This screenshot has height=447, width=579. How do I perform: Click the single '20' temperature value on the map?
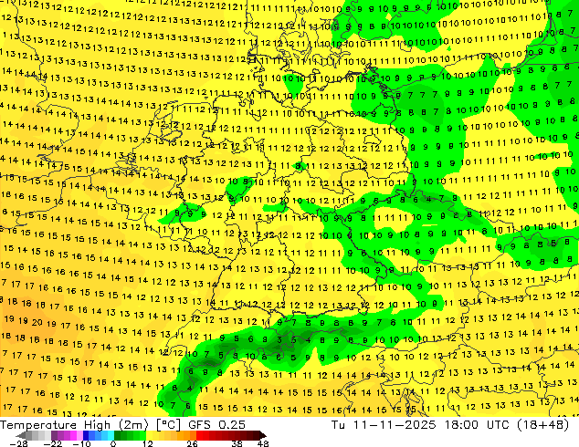coord(37,323)
